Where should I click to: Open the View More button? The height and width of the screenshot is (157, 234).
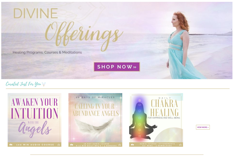[203, 127]
